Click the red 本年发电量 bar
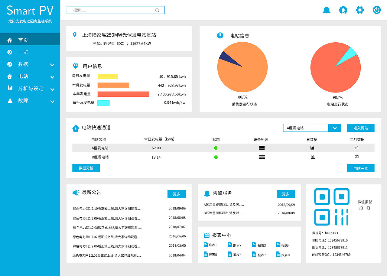This screenshot has width=387, height=276. (x=123, y=94)
